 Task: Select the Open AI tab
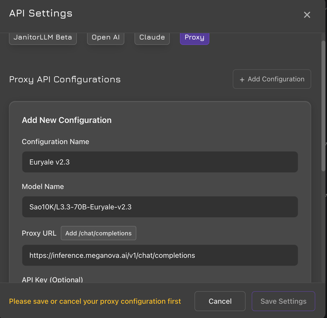[x=105, y=38]
